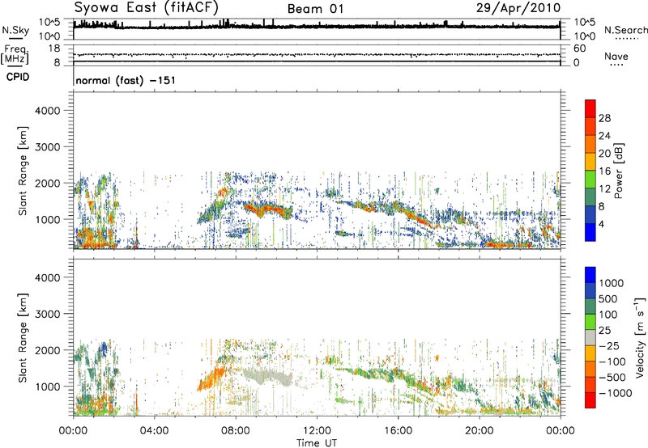Viewport: 648px width, 448px height.
Task: Click red top segment of Power colorbar
Action: click(x=590, y=108)
